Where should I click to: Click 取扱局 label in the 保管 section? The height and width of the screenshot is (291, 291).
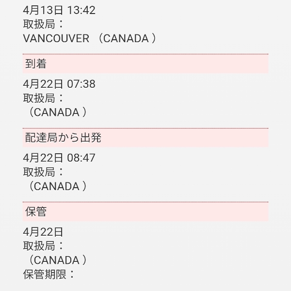click(x=44, y=245)
